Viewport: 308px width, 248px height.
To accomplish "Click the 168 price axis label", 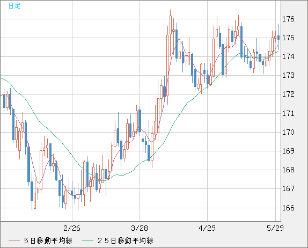I will click(288, 170).
